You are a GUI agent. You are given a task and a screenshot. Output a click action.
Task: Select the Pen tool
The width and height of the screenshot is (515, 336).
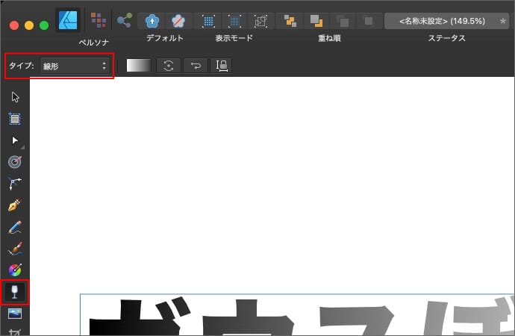pos(14,183)
